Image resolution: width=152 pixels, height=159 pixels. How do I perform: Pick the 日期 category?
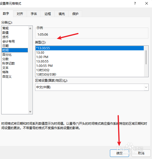[15, 46]
